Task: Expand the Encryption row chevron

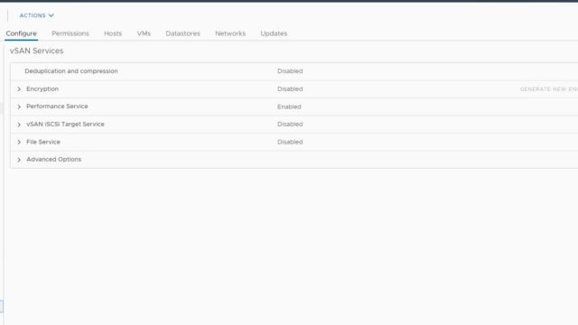Action: [x=19, y=89]
